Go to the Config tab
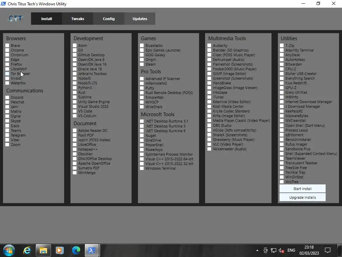 point(109,19)
